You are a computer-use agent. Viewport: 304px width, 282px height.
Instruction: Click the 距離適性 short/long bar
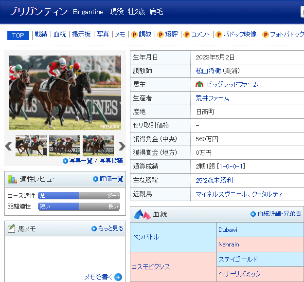79,207
